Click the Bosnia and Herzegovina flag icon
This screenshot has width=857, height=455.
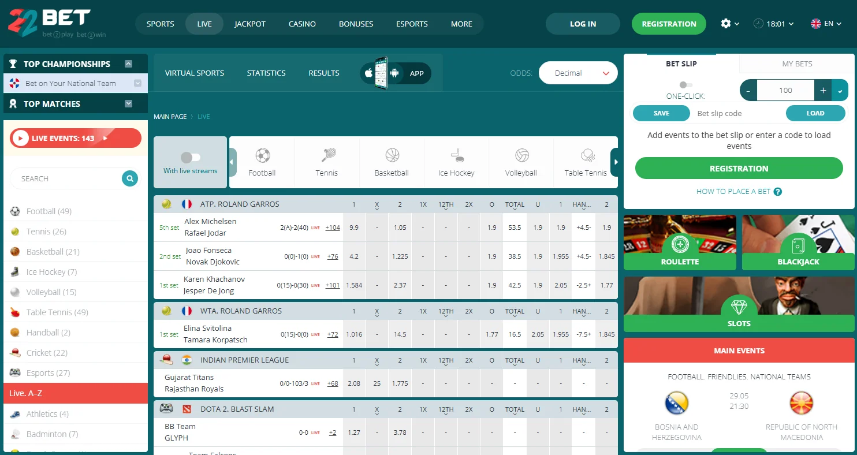click(x=677, y=404)
